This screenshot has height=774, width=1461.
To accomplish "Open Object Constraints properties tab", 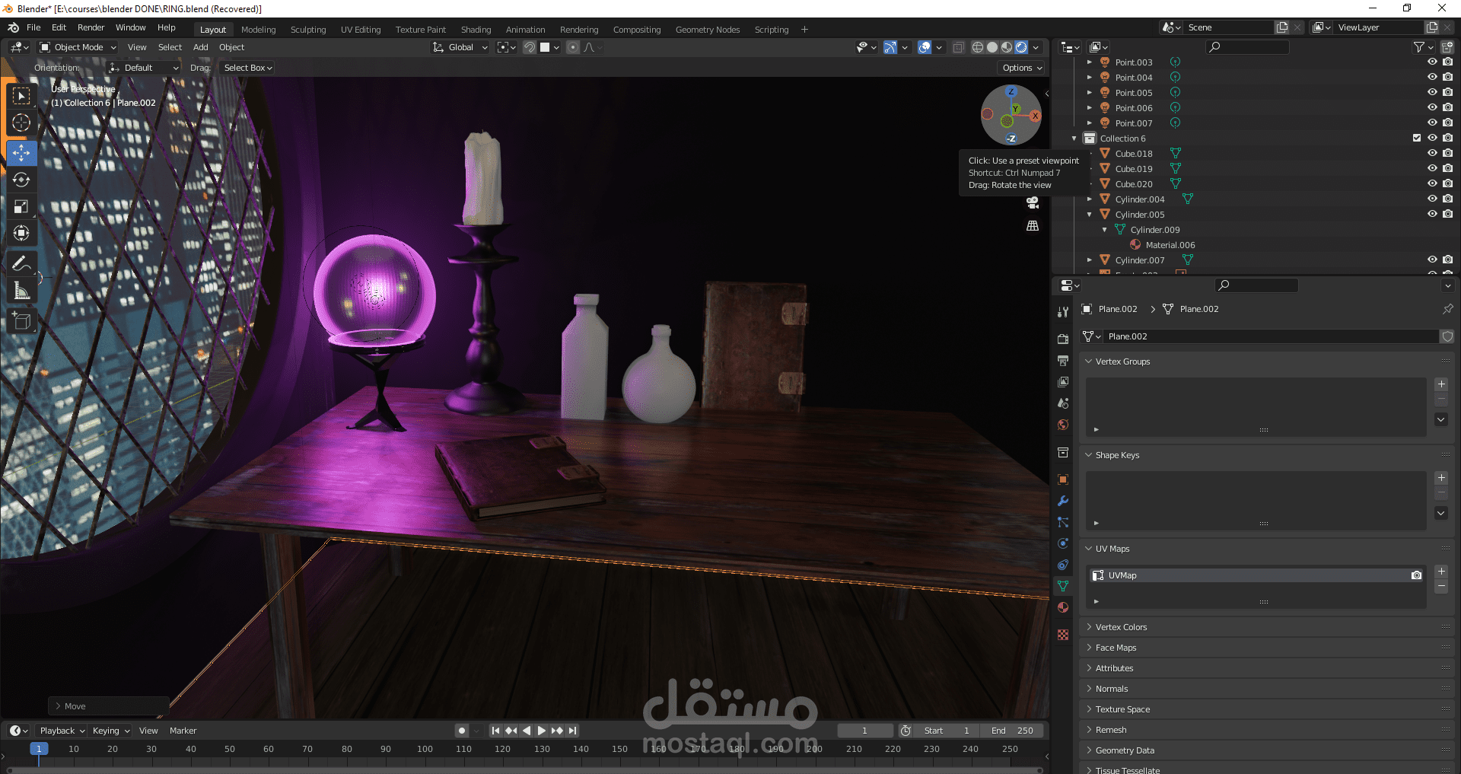I will click(x=1063, y=565).
